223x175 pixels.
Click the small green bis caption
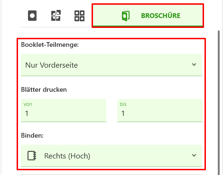click(x=123, y=104)
